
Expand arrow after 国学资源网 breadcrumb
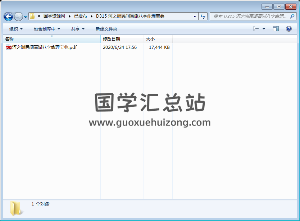click(70, 16)
